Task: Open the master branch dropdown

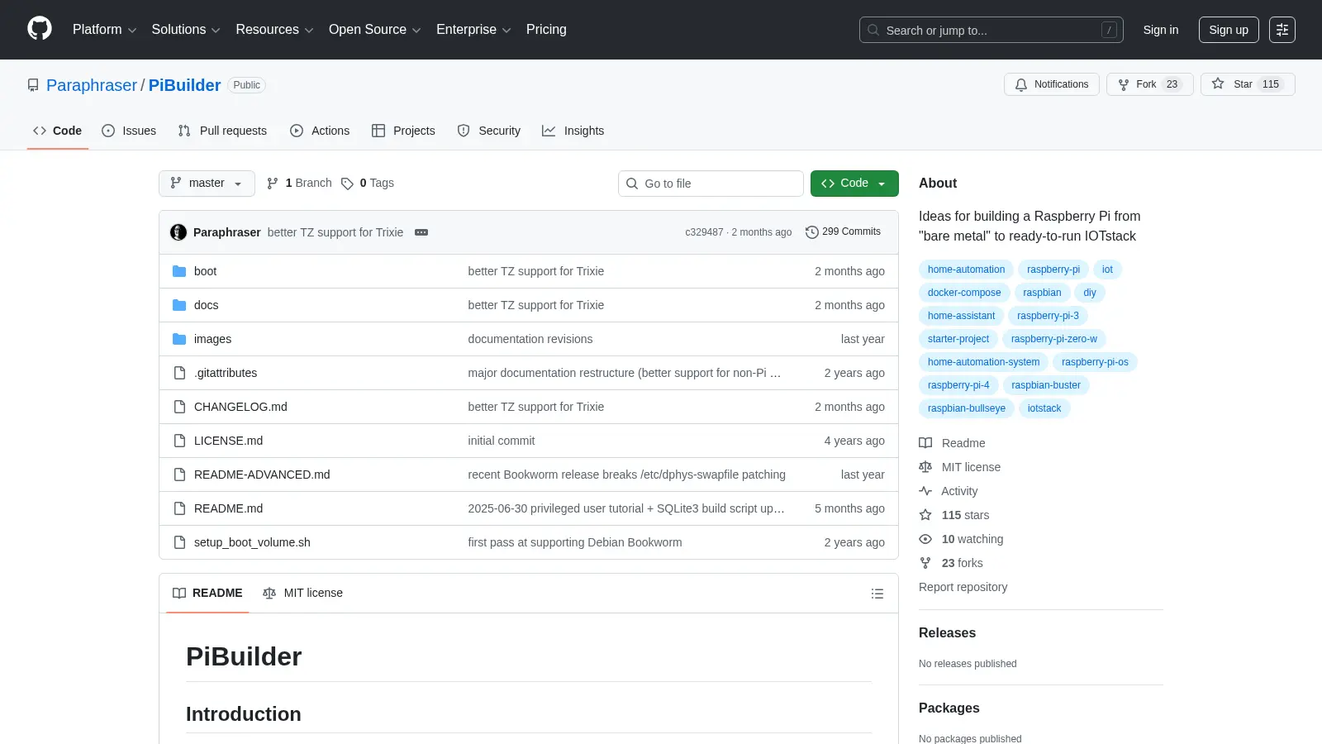Action: tap(207, 184)
